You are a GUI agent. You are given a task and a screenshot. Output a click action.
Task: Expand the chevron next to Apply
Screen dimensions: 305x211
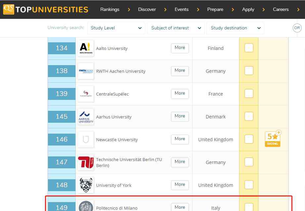pos(264,10)
